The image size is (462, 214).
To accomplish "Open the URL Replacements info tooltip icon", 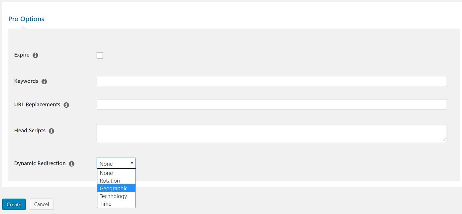I will 66,105.
